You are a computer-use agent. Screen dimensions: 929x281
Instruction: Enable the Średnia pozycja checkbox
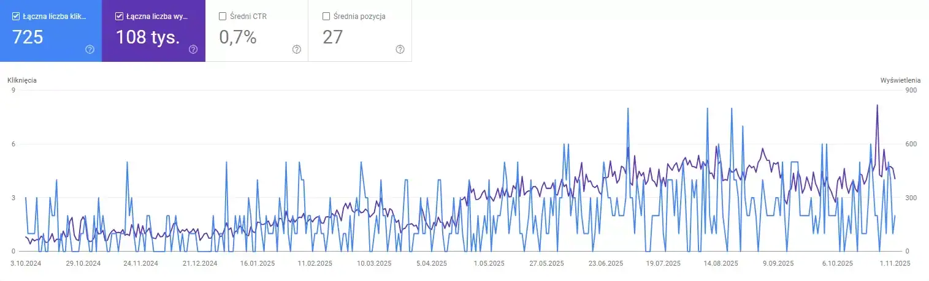[x=326, y=17]
